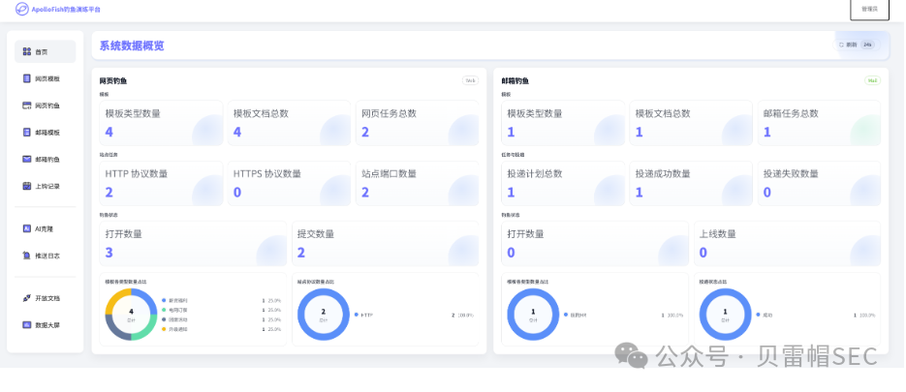The width and height of the screenshot is (906, 392).
Task: Click the 投递状态占比 donut chart
Action: [x=725, y=315]
